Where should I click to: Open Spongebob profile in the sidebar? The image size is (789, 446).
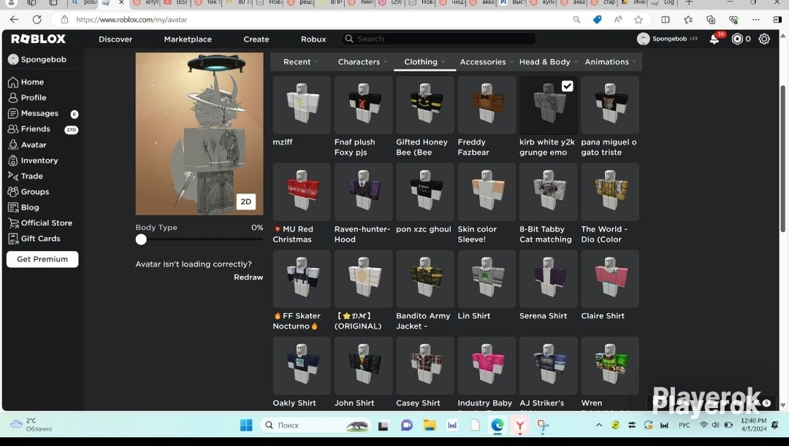click(x=38, y=59)
